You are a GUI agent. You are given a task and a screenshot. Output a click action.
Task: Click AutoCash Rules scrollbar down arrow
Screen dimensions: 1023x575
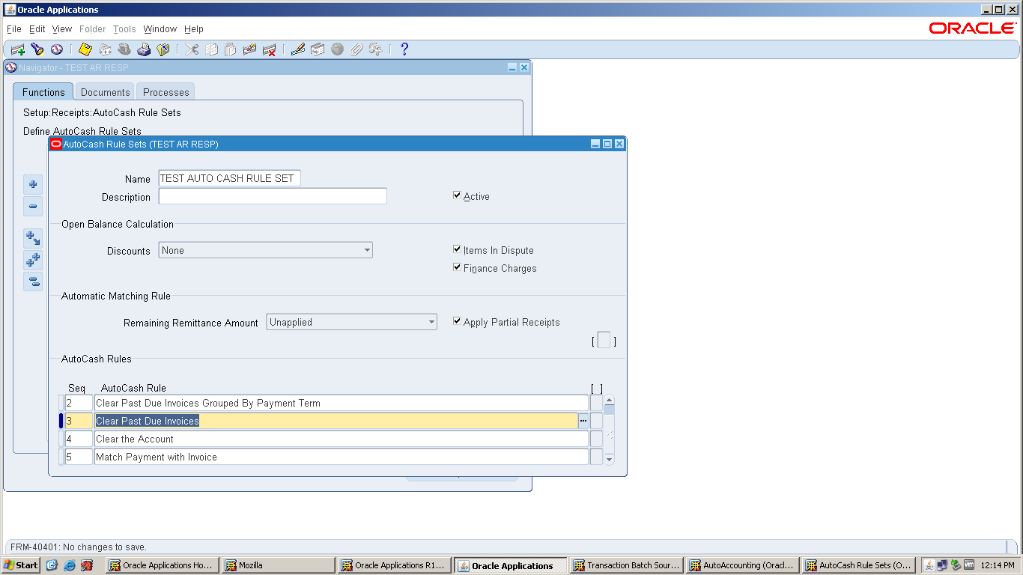tap(610, 459)
